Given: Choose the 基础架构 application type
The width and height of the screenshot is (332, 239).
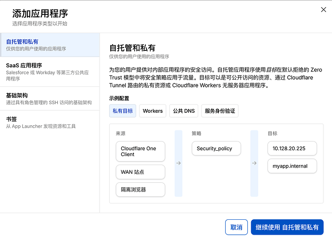Looking at the screenshot, I should tap(50, 98).
